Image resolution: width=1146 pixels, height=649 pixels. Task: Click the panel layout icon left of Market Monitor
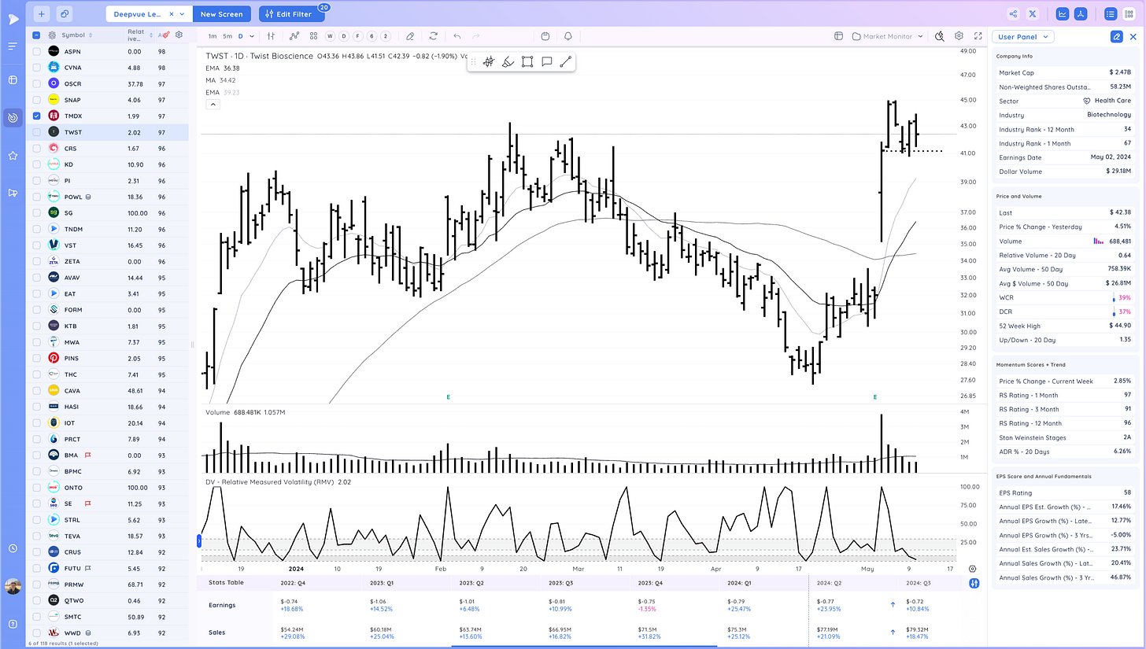coord(838,36)
